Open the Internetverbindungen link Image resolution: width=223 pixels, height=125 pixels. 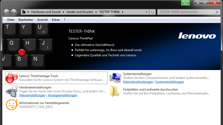click(138, 82)
